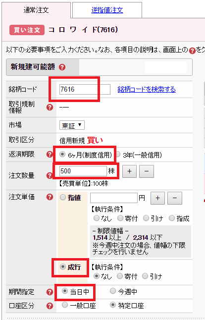The height and width of the screenshot is (320, 205).
Task: Open the 東証 market dropdown
Action: 72,125
